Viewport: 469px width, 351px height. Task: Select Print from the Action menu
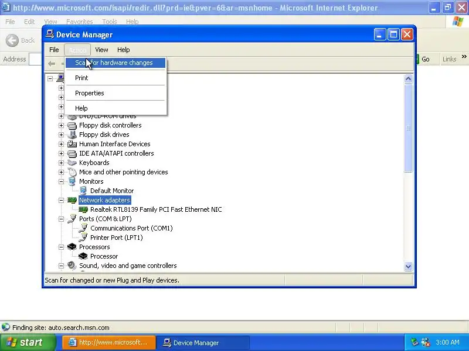point(115,78)
